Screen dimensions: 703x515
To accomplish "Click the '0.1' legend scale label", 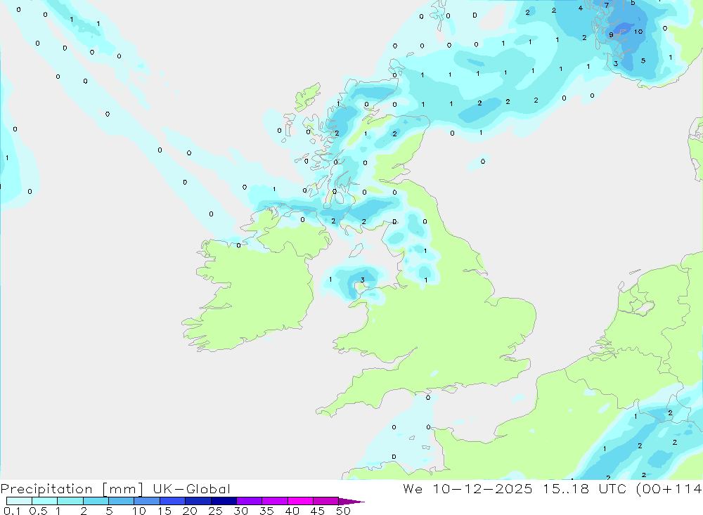I will (x=12, y=511).
